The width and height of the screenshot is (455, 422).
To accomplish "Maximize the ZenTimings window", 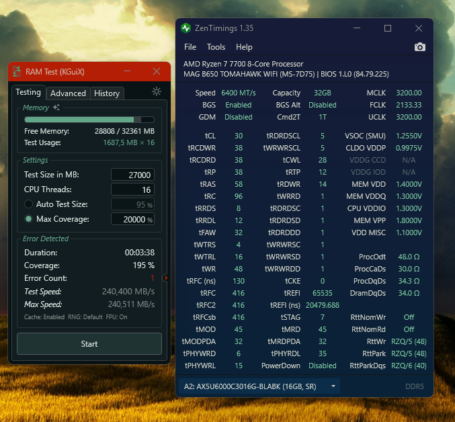I will pos(388,28).
